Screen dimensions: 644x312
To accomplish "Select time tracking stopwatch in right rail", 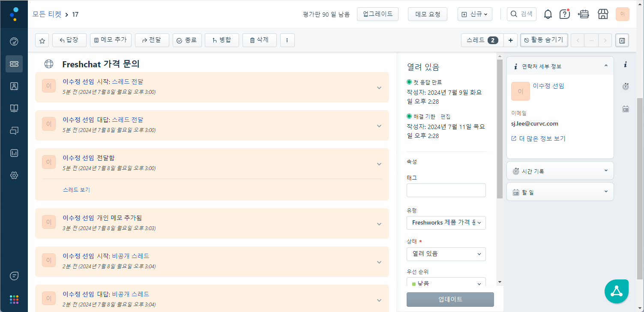I will point(626,87).
